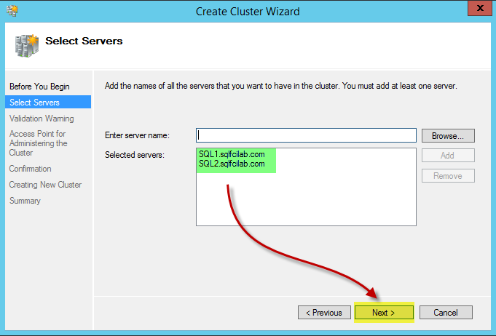Screen dimensions: 496x336
Task: Go back with the < Previous button
Action: coord(324,313)
